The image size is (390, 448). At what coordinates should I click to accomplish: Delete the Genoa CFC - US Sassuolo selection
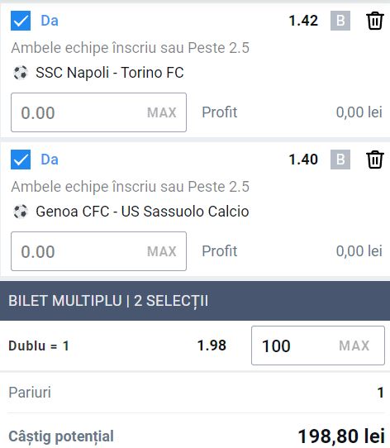[375, 160]
